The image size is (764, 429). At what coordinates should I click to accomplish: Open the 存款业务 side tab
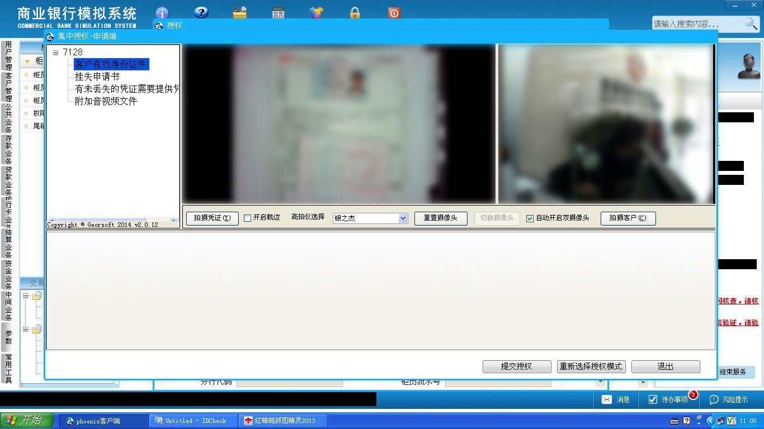coord(8,150)
